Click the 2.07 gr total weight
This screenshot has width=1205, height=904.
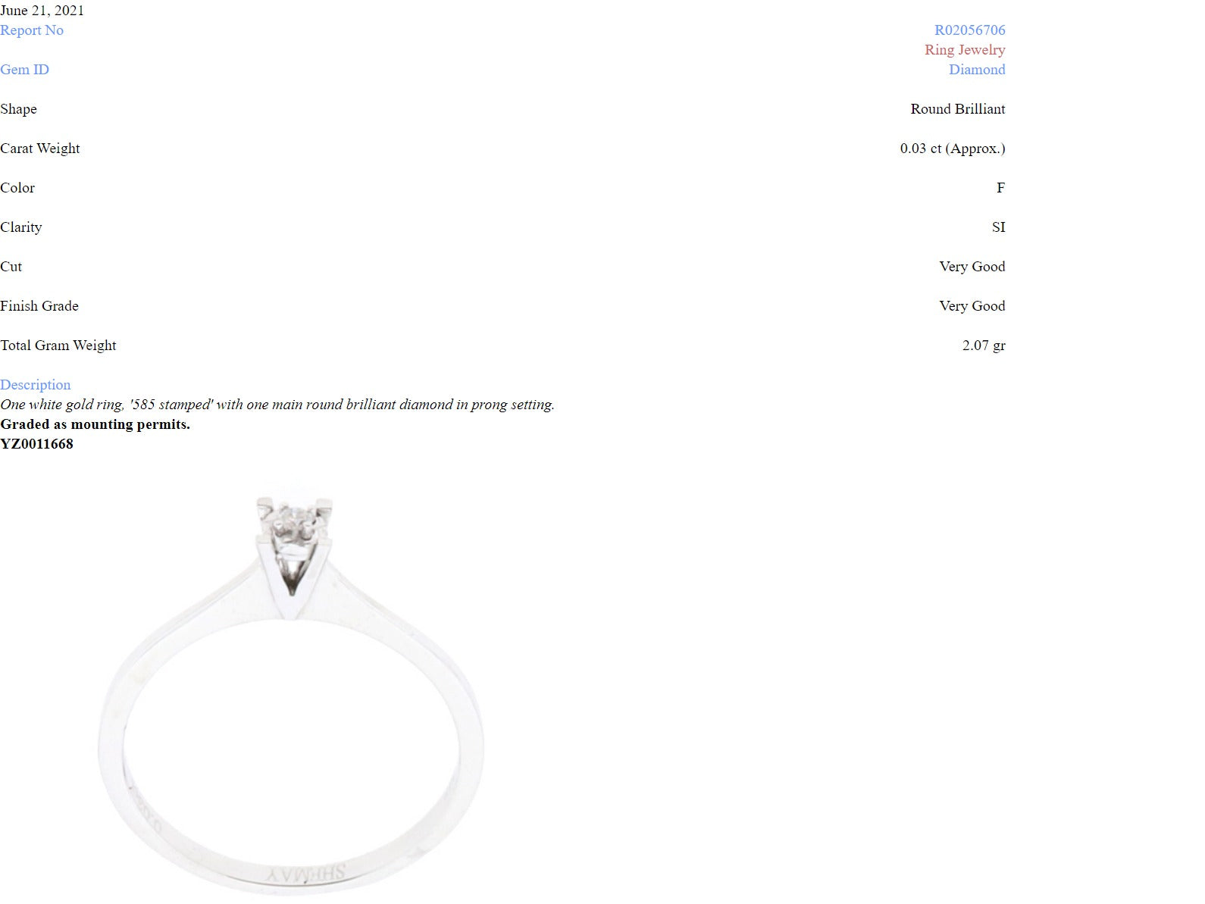pos(984,346)
